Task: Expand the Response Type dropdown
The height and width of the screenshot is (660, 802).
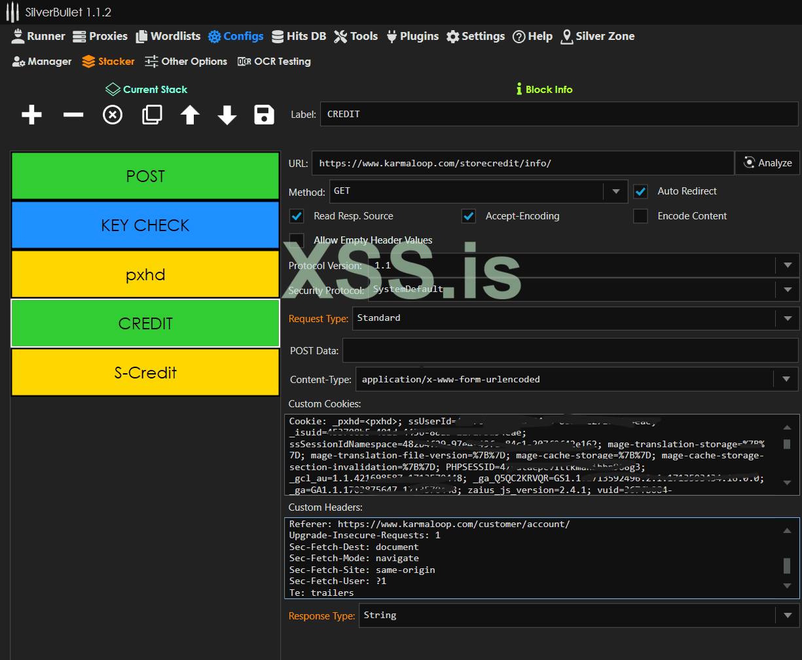Action: [x=786, y=615]
